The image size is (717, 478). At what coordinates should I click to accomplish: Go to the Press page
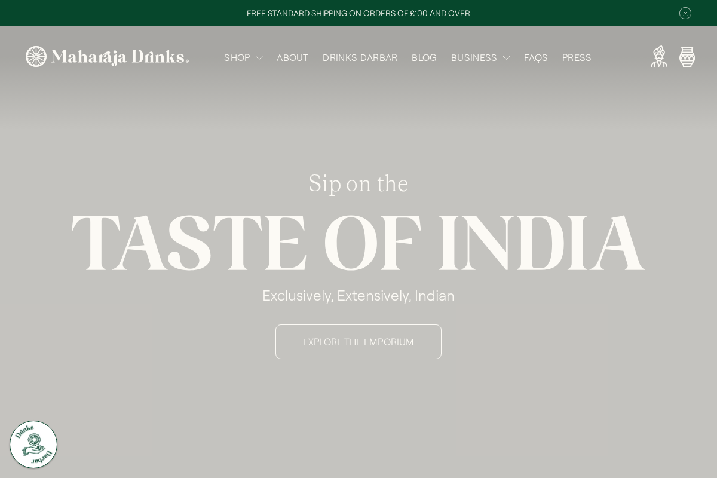pos(577,57)
